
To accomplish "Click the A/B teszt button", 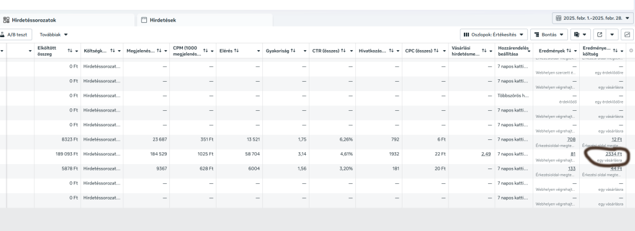I will (x=16, y=35).
